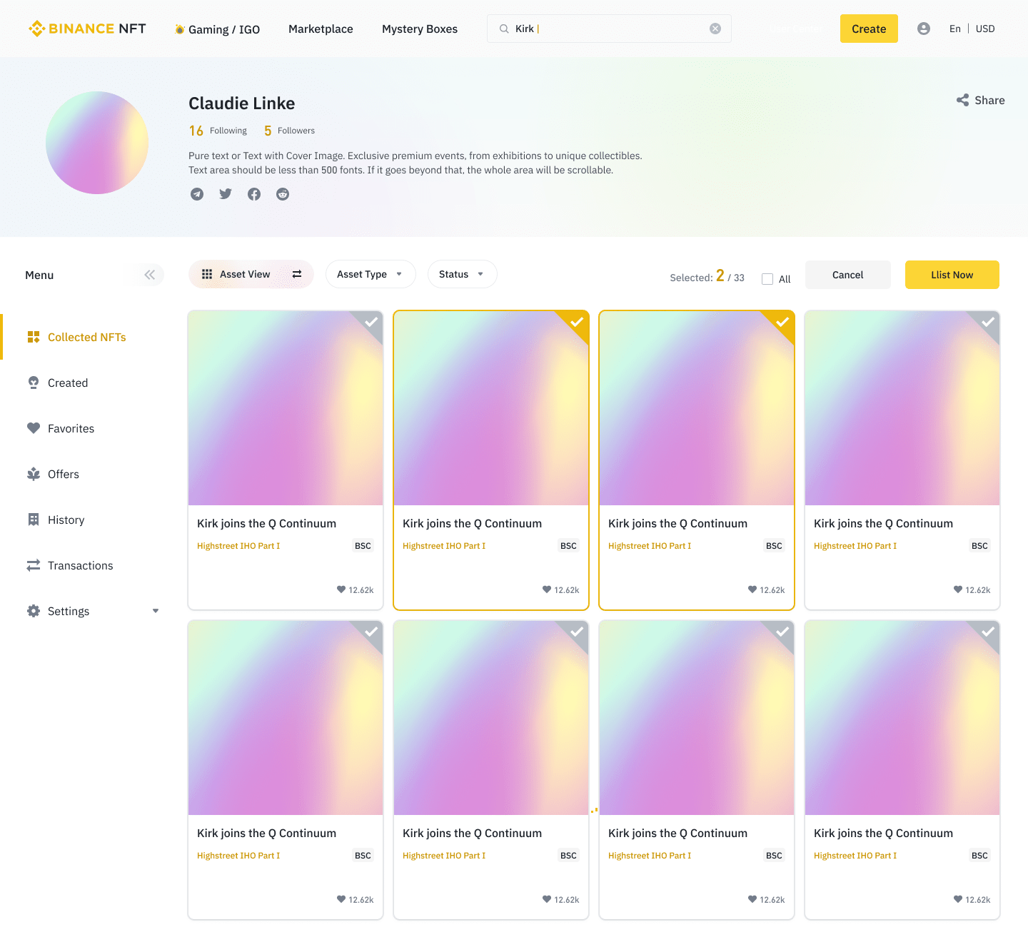Click the Transactions arrows icon
This screenshot has width=1028, height=947.
34,565
